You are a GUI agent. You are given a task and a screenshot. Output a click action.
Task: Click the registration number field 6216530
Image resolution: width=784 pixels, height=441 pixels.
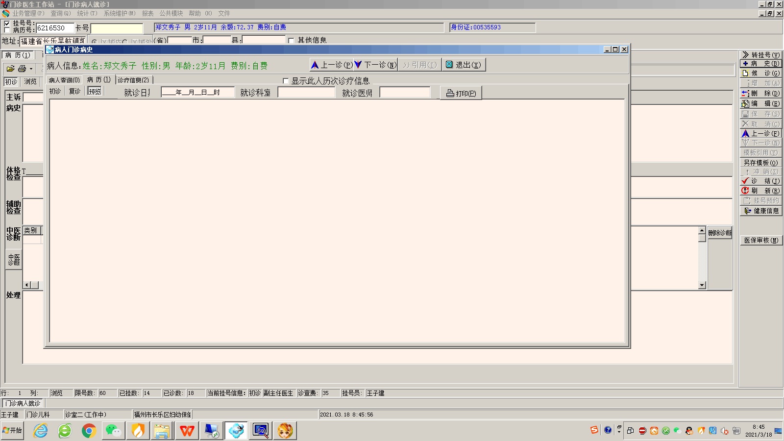[55, 28]
